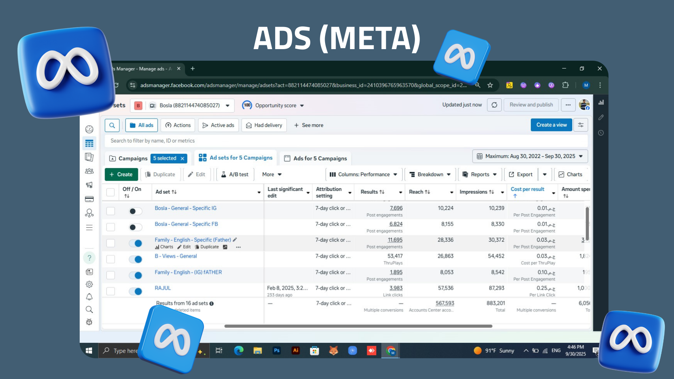Click the green Create button
Screen dimensions: 674x379
121,174
